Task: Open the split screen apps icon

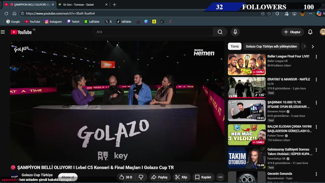Action: tap(263, 14)
